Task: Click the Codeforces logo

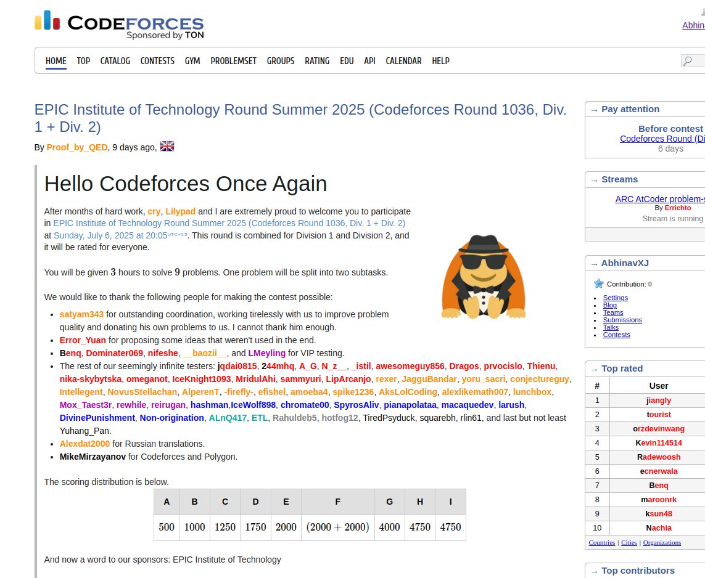Action: tap(119, 25)
